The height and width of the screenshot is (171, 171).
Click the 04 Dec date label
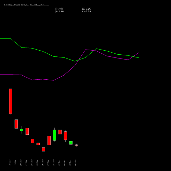[76, 162]
